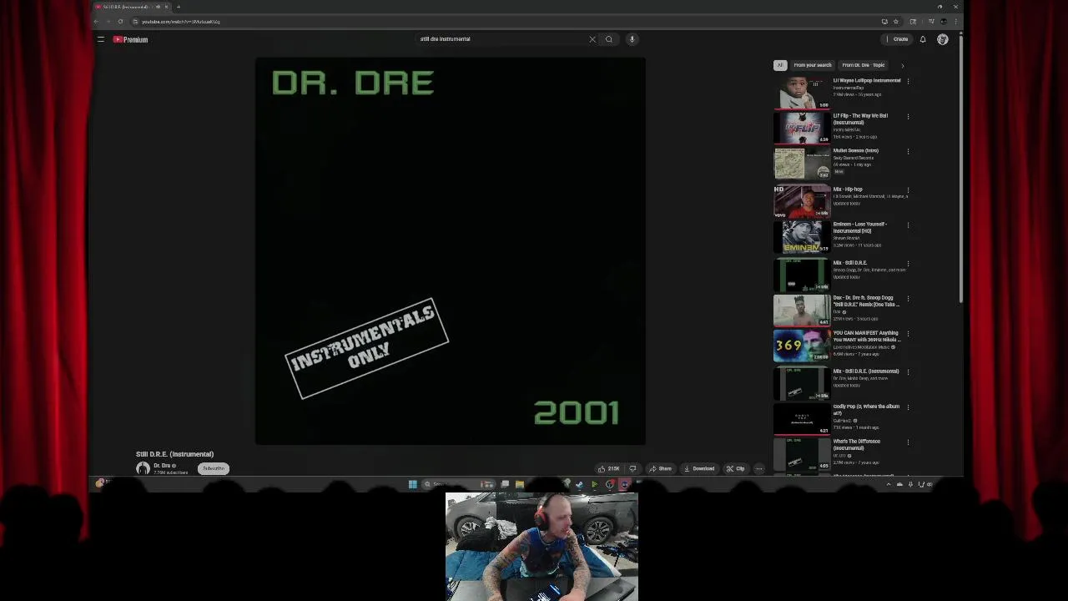Open the Create upload button
This screenshot has height=601, width=1068.
(899, 39)
